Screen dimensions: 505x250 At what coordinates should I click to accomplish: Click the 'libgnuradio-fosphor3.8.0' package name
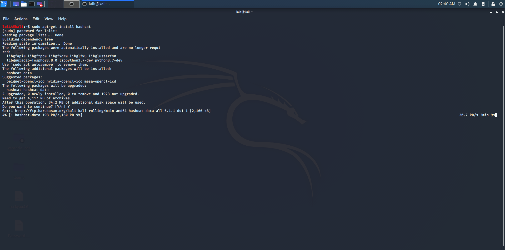click(x=32, y=60)
